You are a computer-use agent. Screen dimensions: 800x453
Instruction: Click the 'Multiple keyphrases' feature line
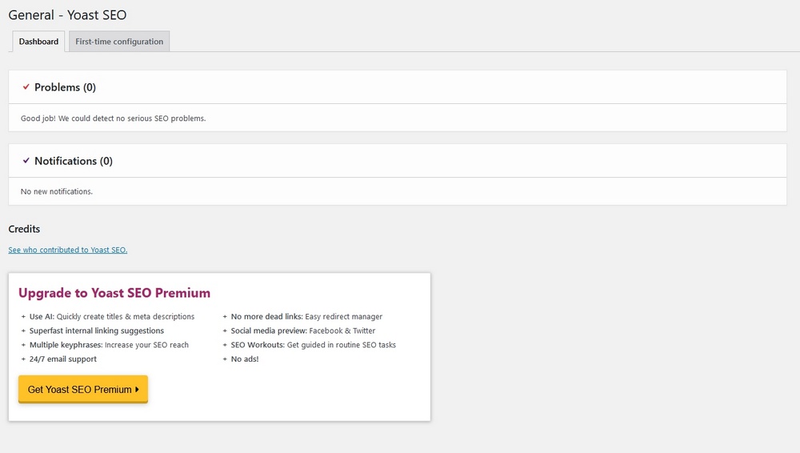click(x=109, y=345)
